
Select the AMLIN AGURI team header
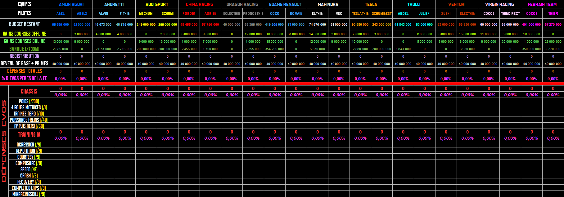(x=71, y=4)
